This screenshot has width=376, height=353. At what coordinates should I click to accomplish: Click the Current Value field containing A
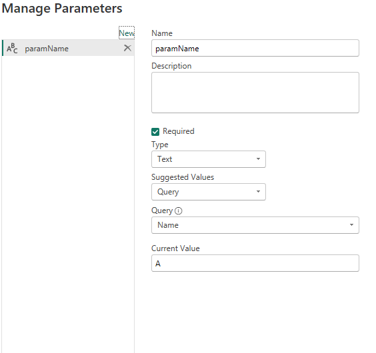255,263
